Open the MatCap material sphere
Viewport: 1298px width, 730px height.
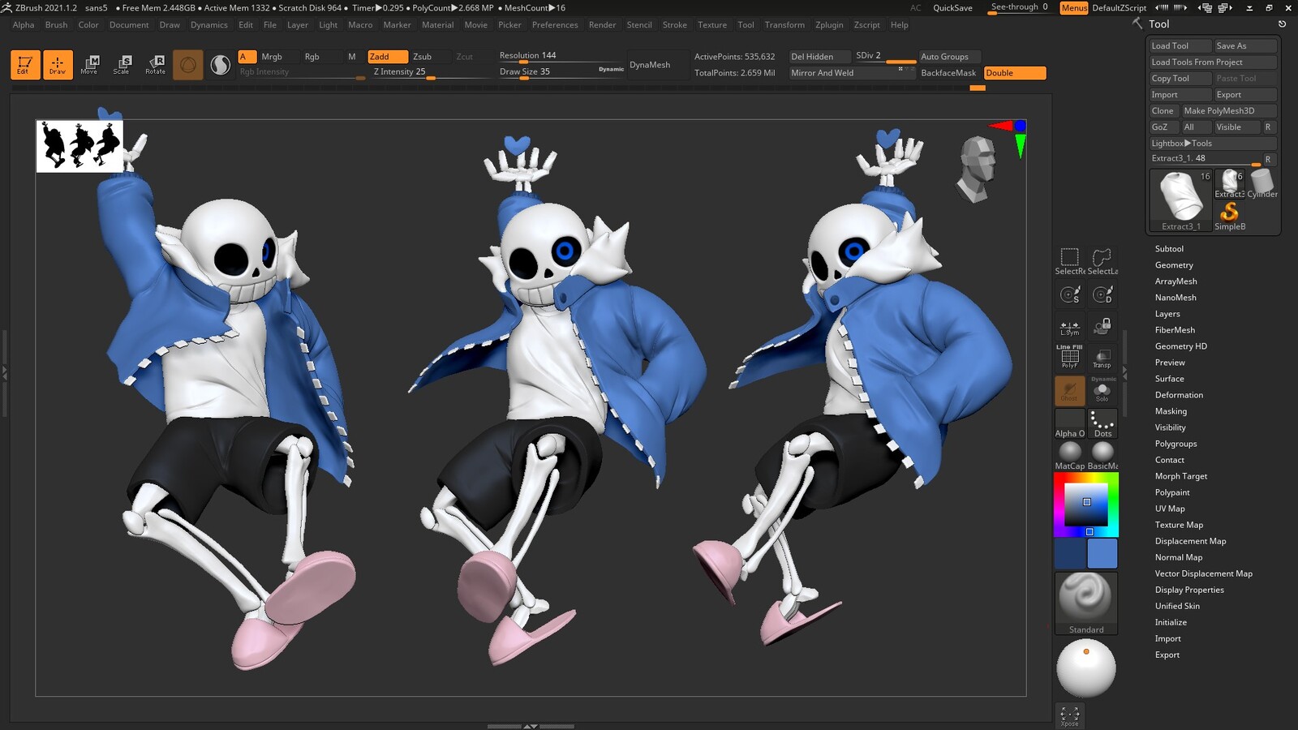[1070, 456]
